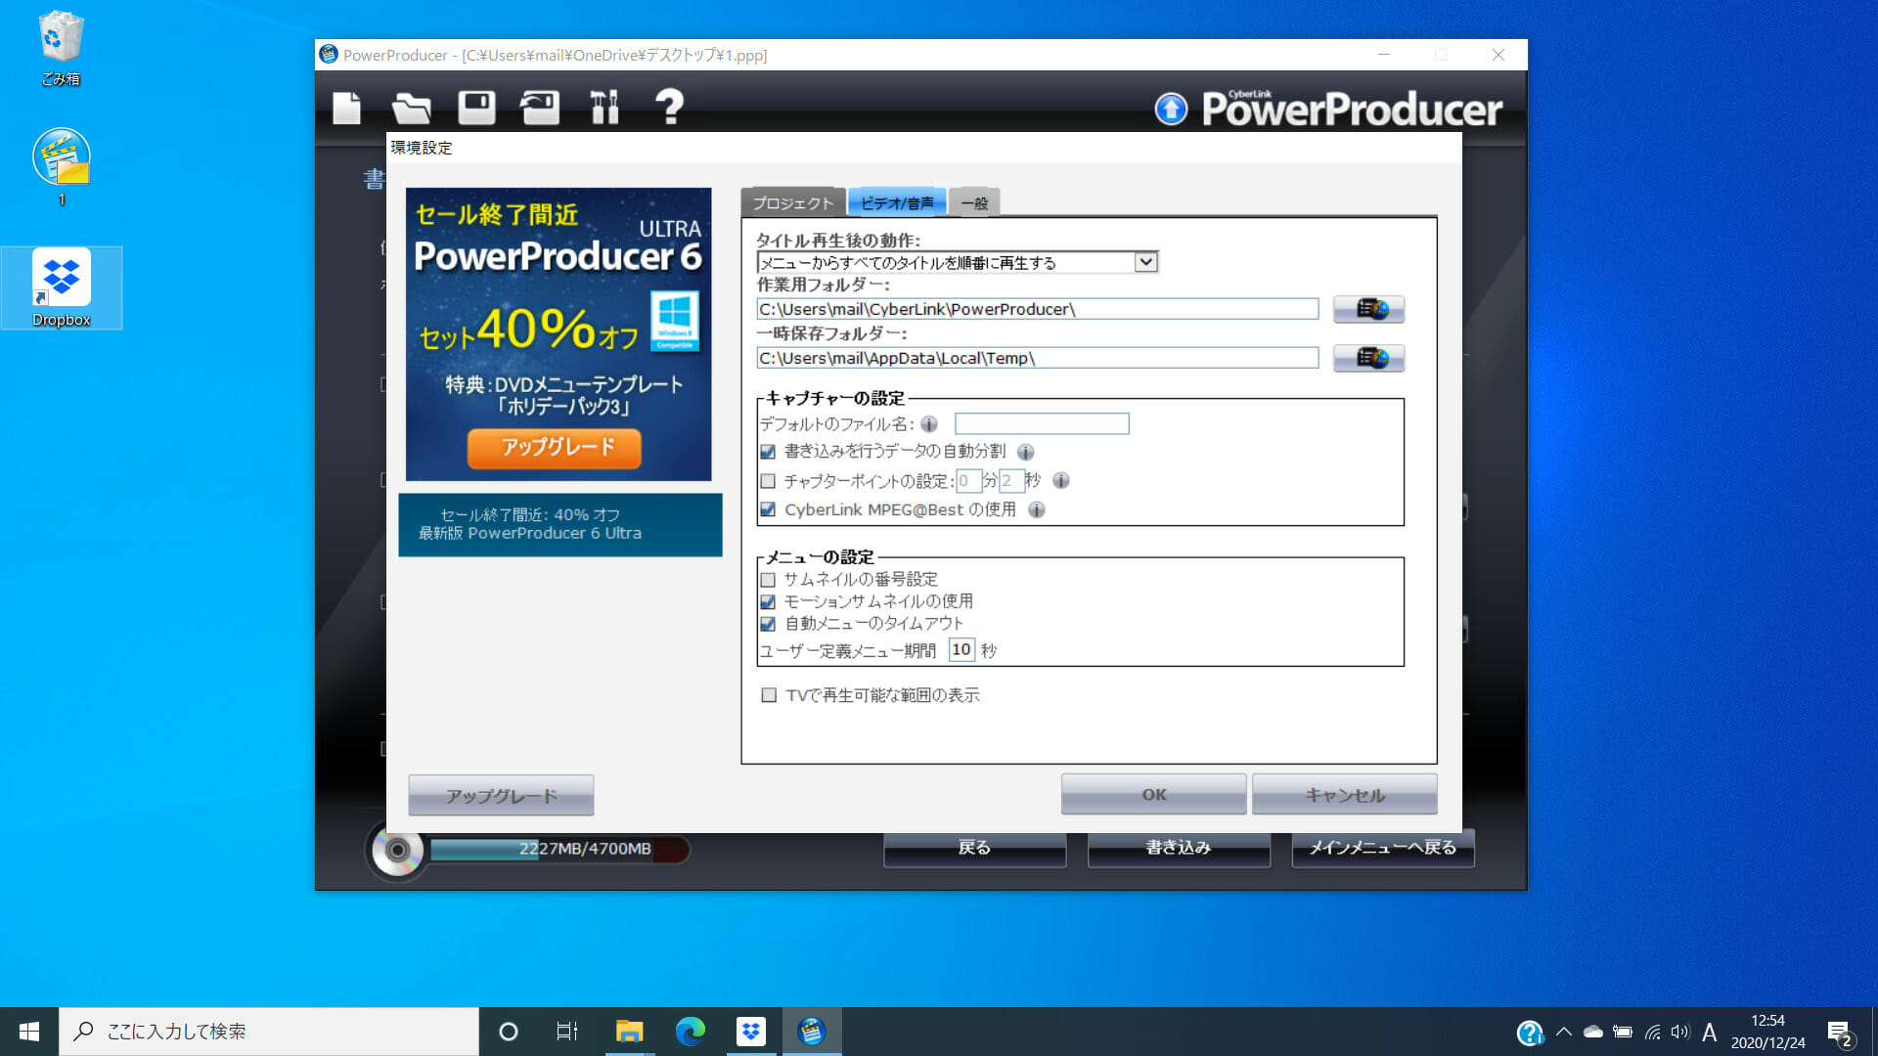Toggle CyberLink MPEG@Best usage checkbox
Viewport: 1878px width, 1056px height.
768,509
